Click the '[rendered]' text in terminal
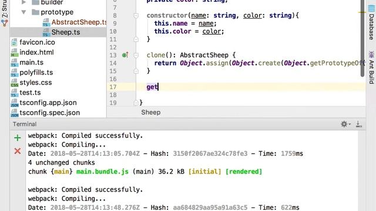This screenshot has height=211, width=376. click(244, 172)
